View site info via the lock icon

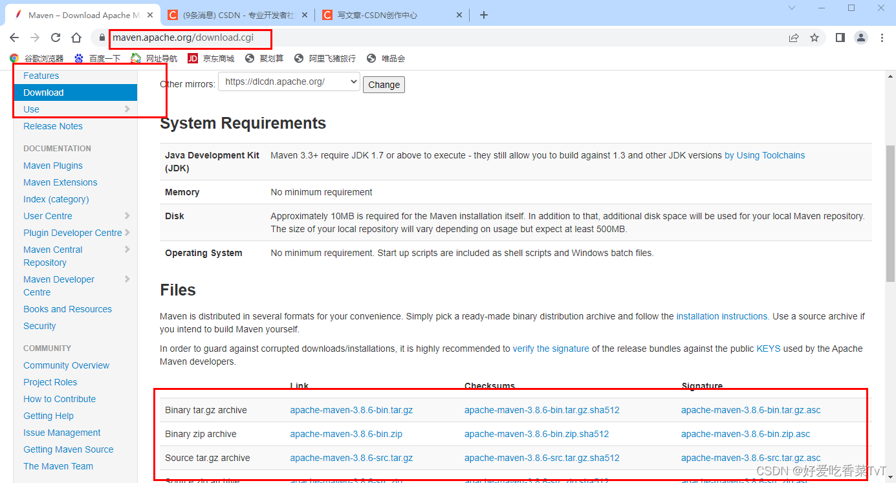(102, 38)
